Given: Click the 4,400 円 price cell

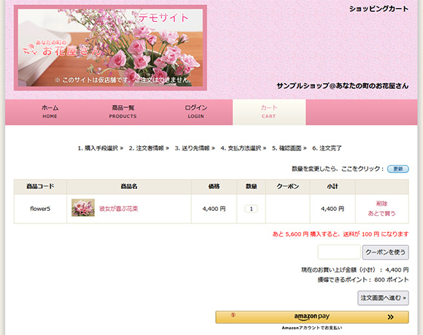Looking at the screenshot, I should point(214,209).
